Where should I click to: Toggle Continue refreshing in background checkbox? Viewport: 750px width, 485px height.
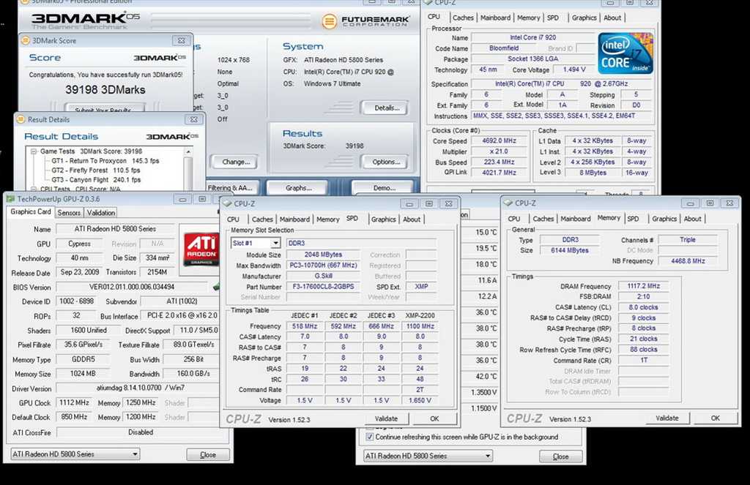point(369,437)
